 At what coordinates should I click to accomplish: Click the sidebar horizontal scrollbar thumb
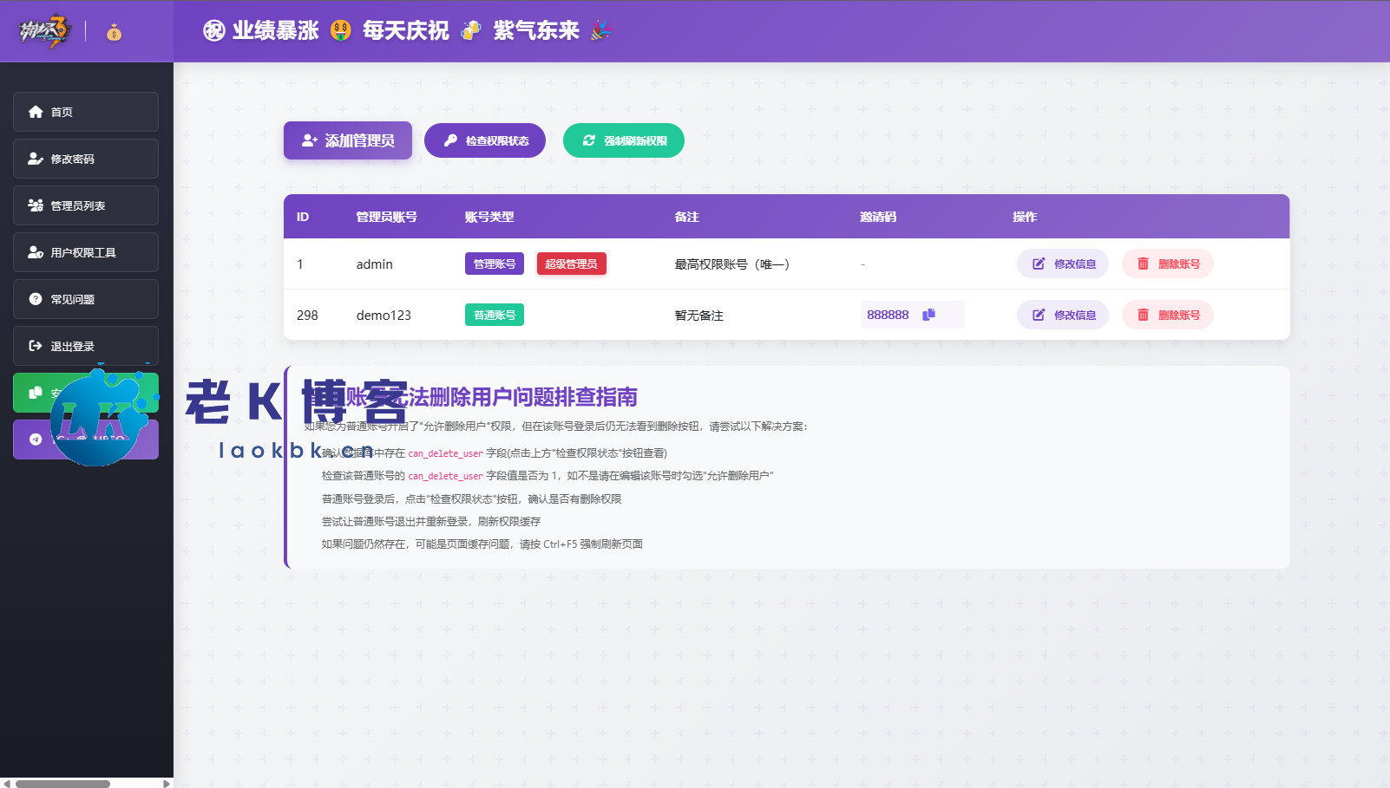[62, 784]
